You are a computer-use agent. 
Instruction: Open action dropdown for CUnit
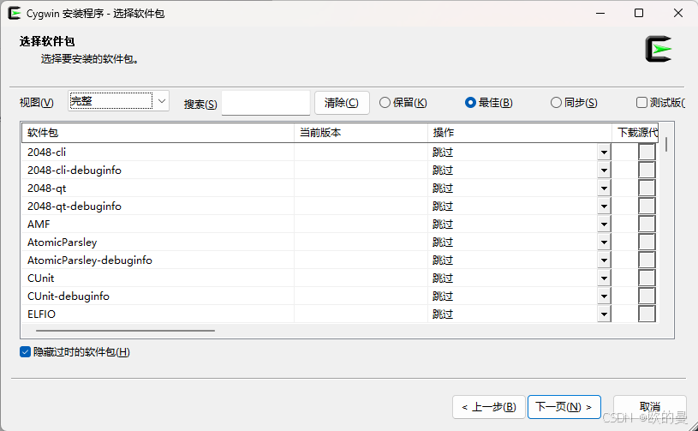coord(604,278)
